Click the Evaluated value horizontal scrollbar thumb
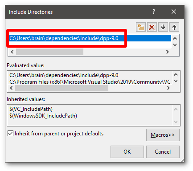The image size is (193, 171). (x=62, y=88)
